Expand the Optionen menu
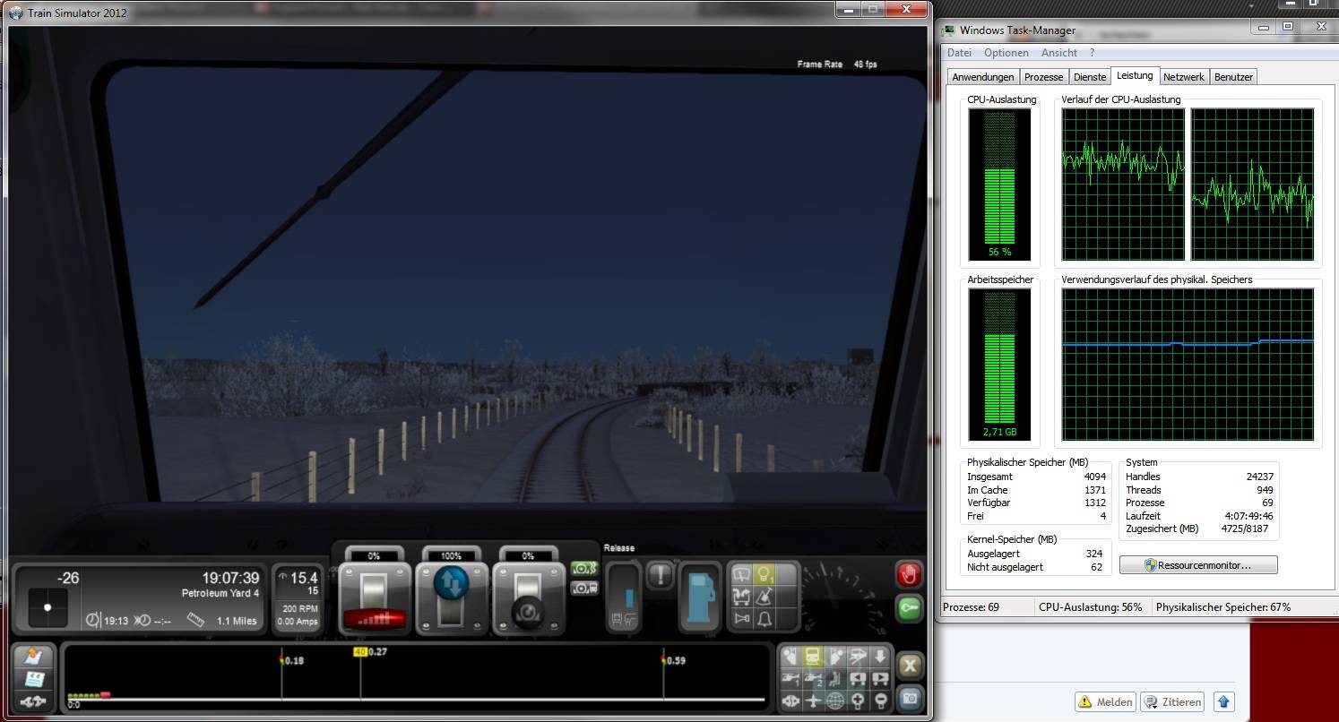This screenshot has width=1339, height=722. (1006, 53)
